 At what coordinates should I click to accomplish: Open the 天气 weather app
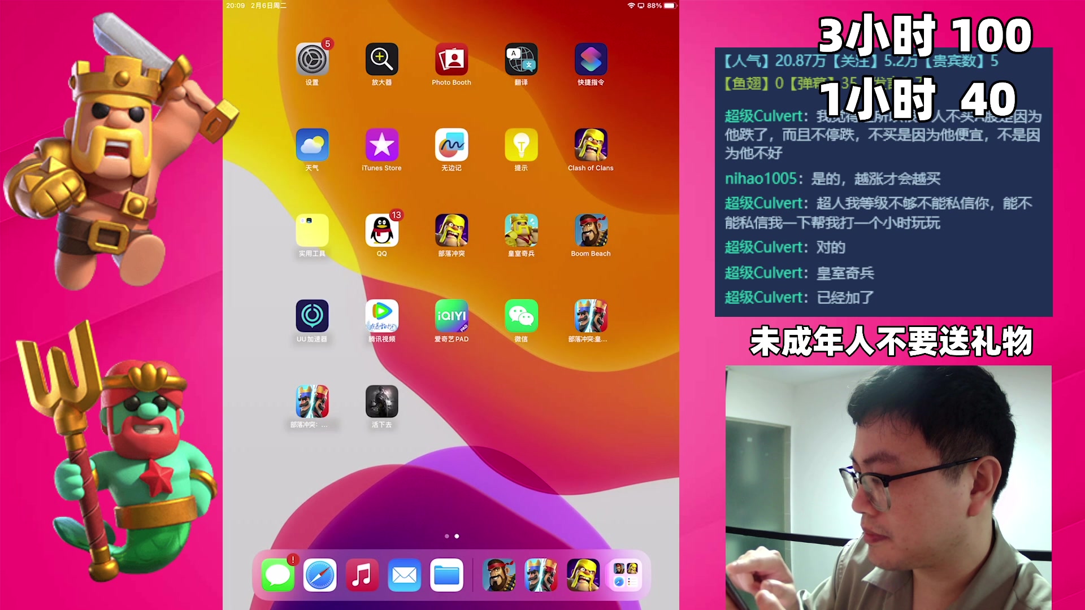point(312,145)
